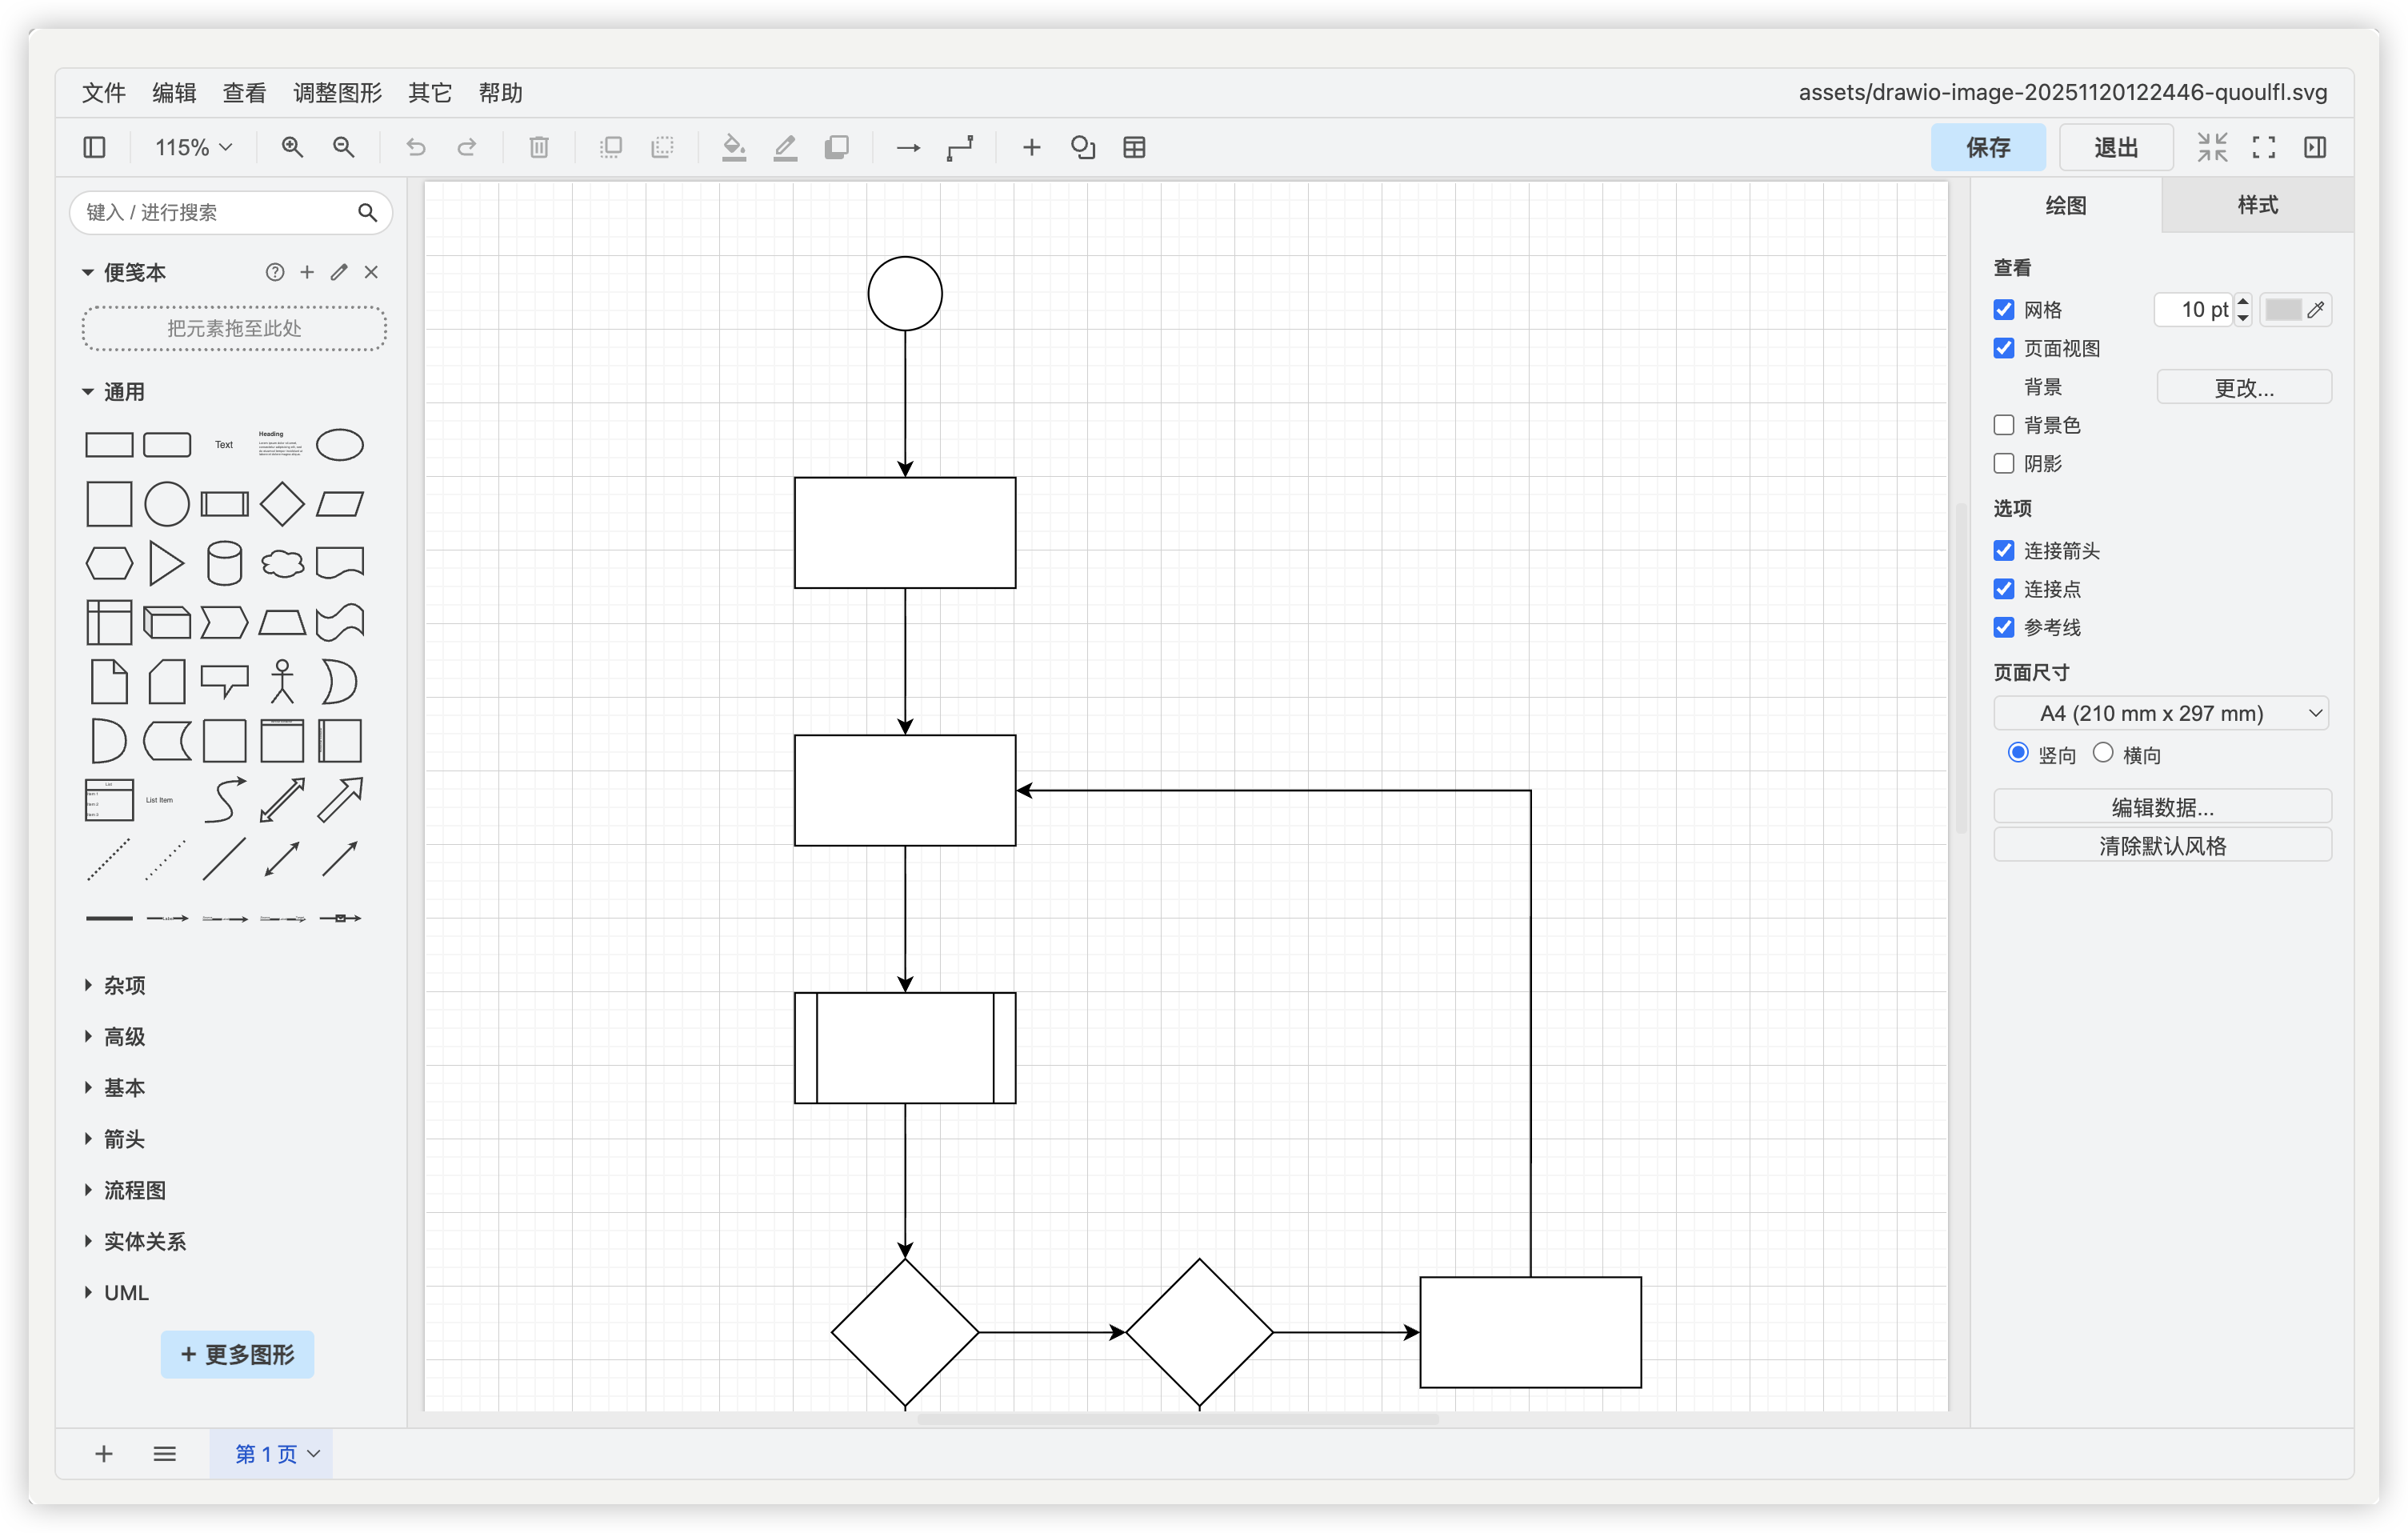Click the fill color bucket icon
The width and height of the screenshot is (2408, 1533).
point(734,148)
